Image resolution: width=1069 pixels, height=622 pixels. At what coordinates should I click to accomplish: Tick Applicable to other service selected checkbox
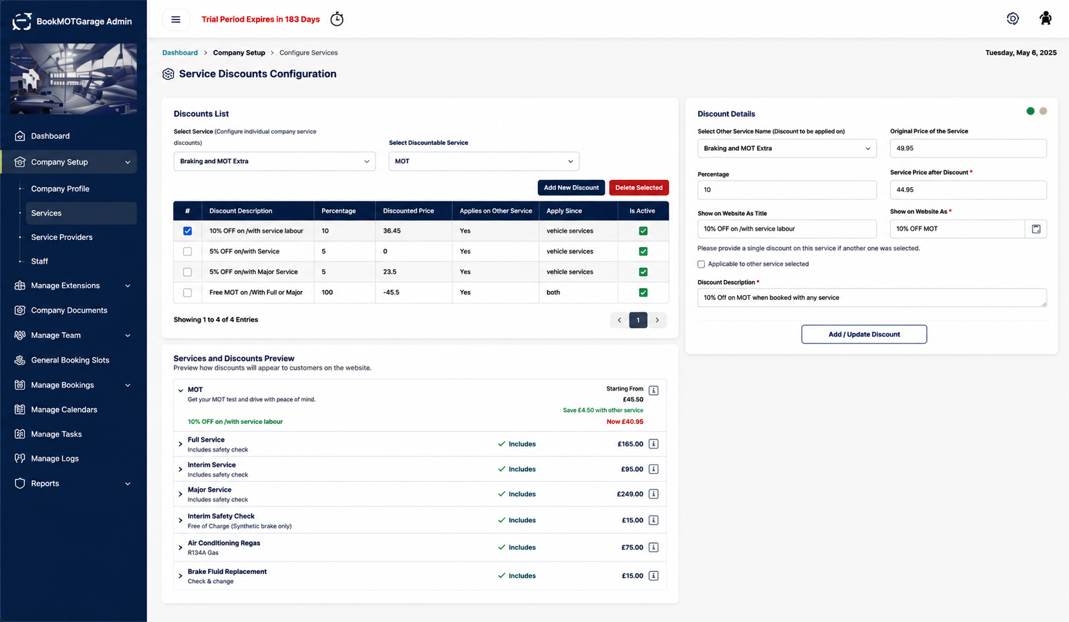coord(701,264)
